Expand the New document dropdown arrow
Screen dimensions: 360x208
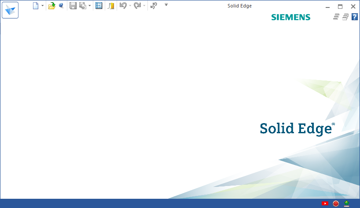[x=43, y=6]
